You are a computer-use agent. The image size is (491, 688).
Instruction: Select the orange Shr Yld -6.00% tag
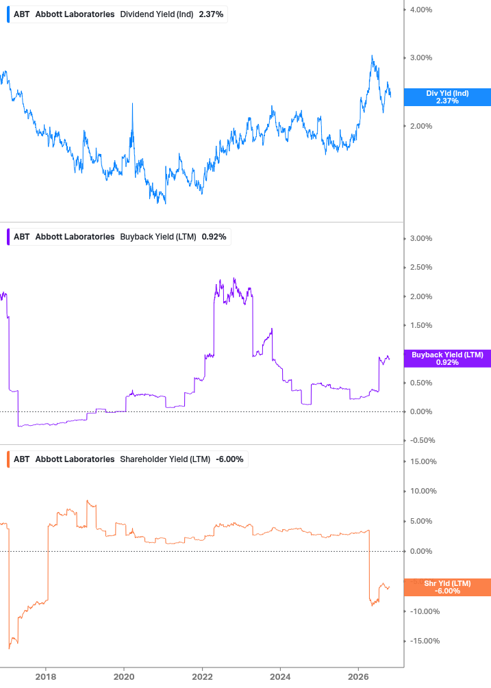(447, 587)
